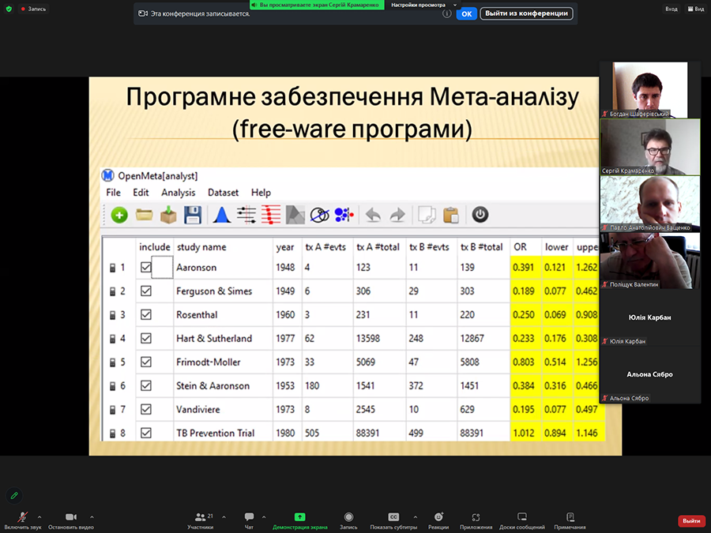
Task: Uncheck include for Aaronson study
Action: point(145,267)
